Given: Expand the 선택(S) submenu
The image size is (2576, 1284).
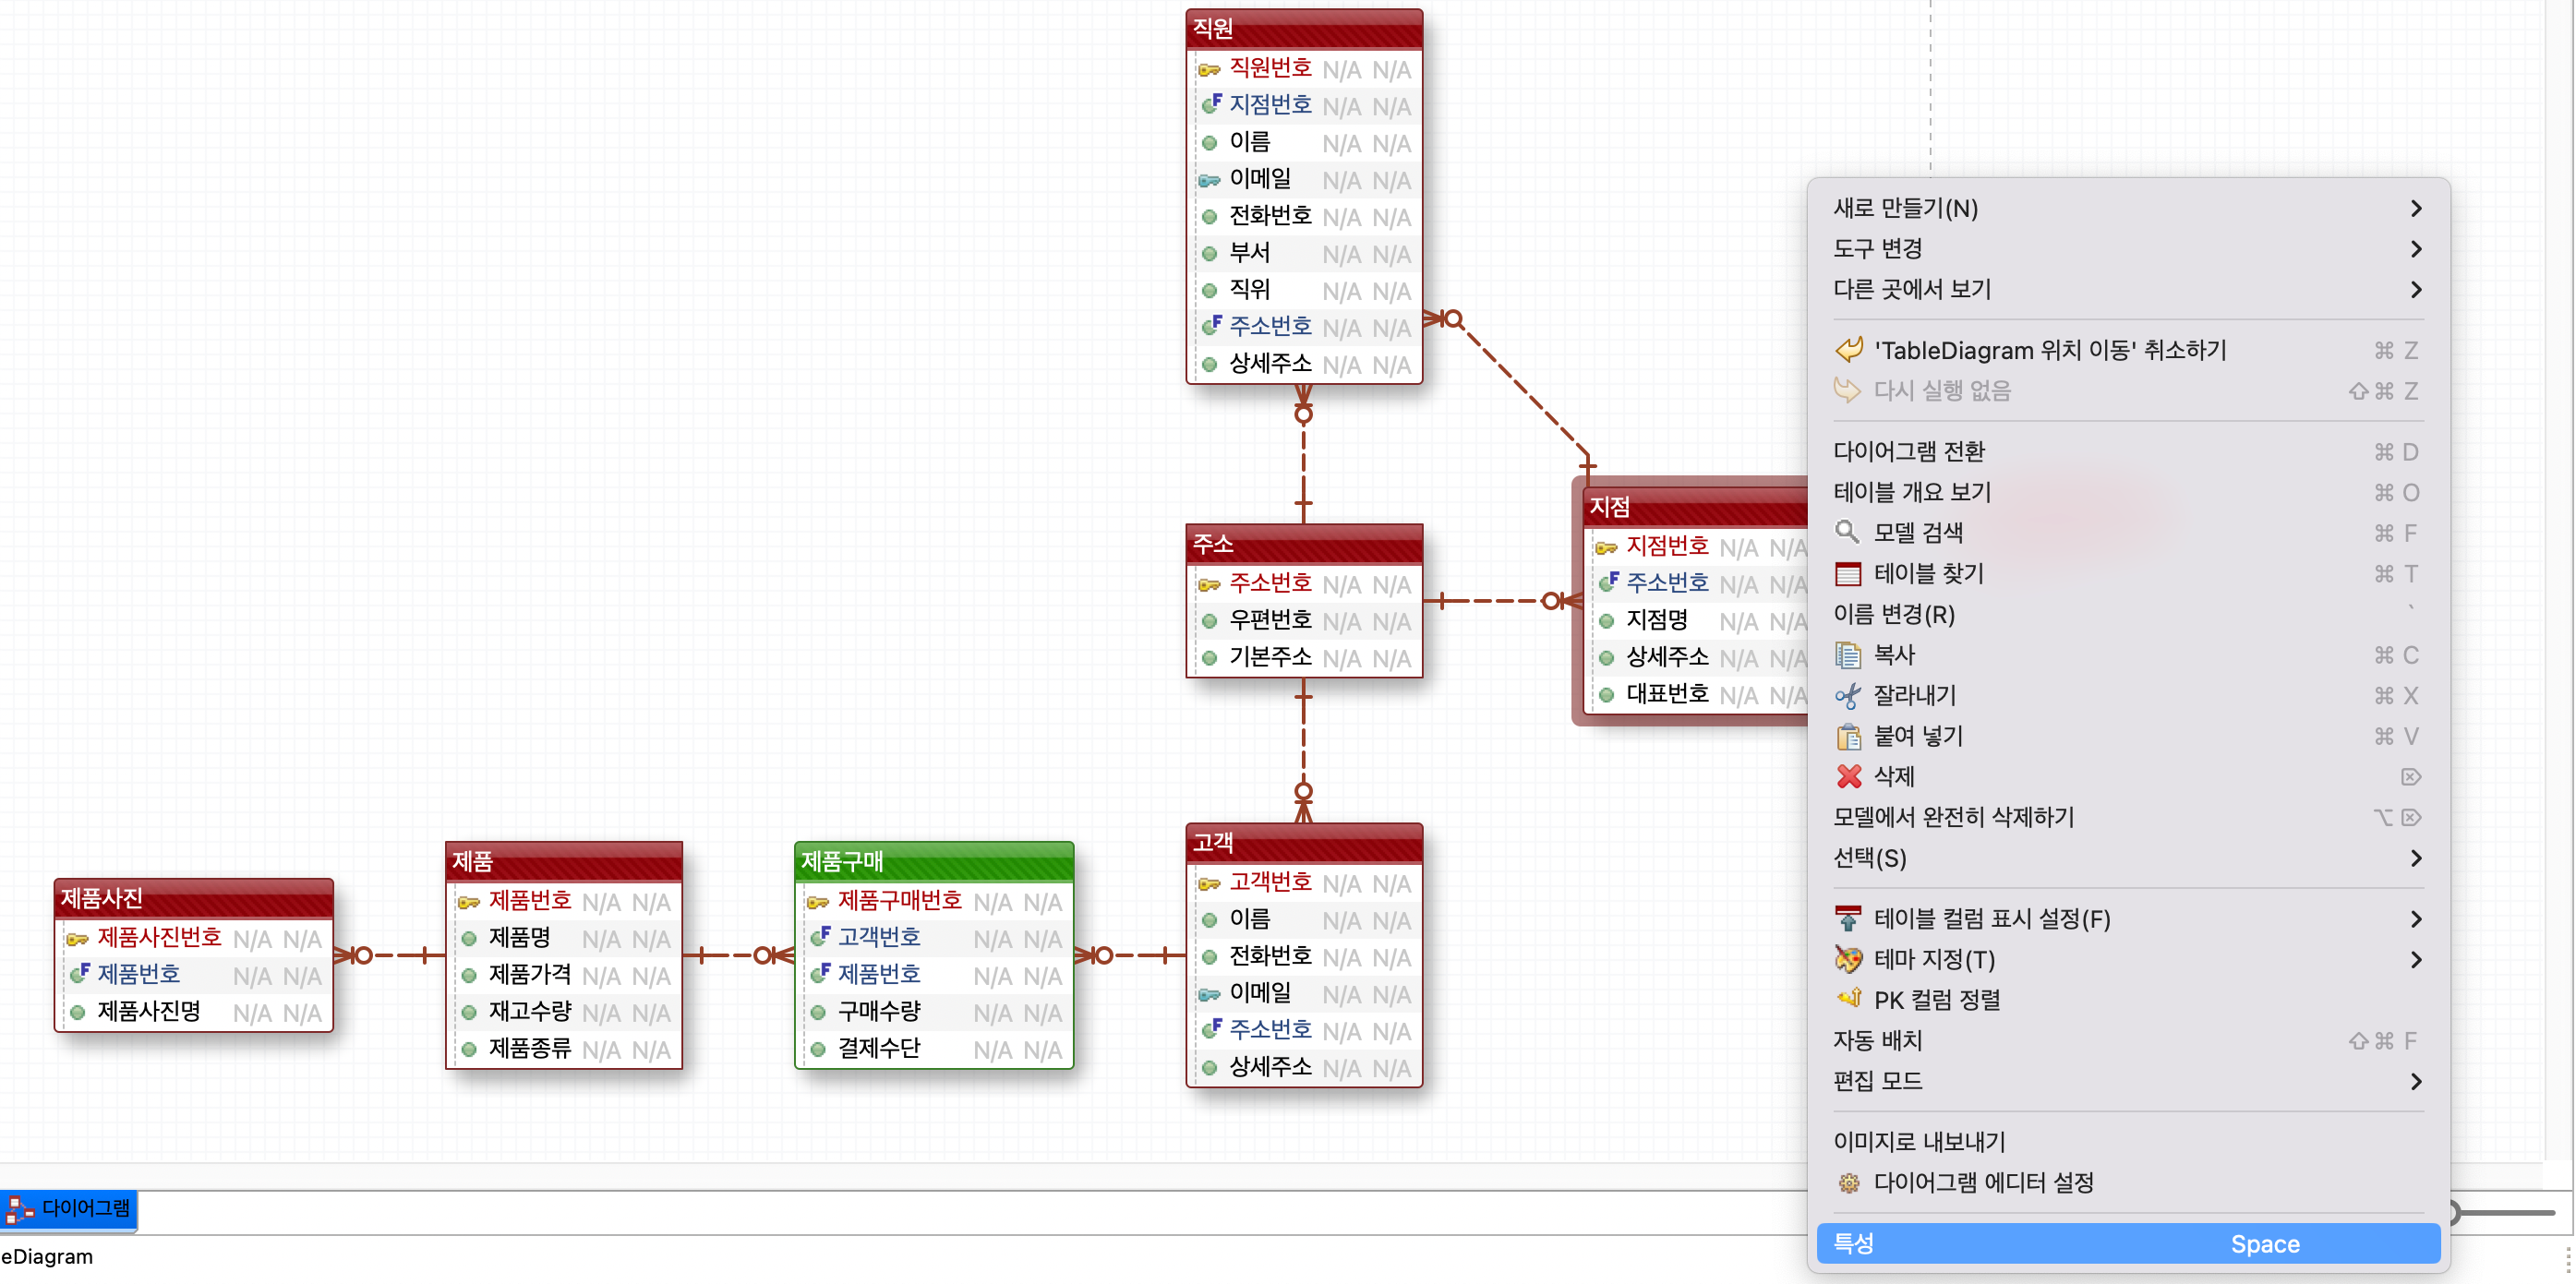Looking at the screenshot, I should tap(2416, 858).
